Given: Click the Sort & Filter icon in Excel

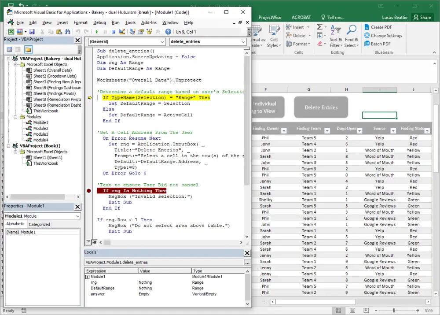Looking at the screenshot, I should (336, 36).
